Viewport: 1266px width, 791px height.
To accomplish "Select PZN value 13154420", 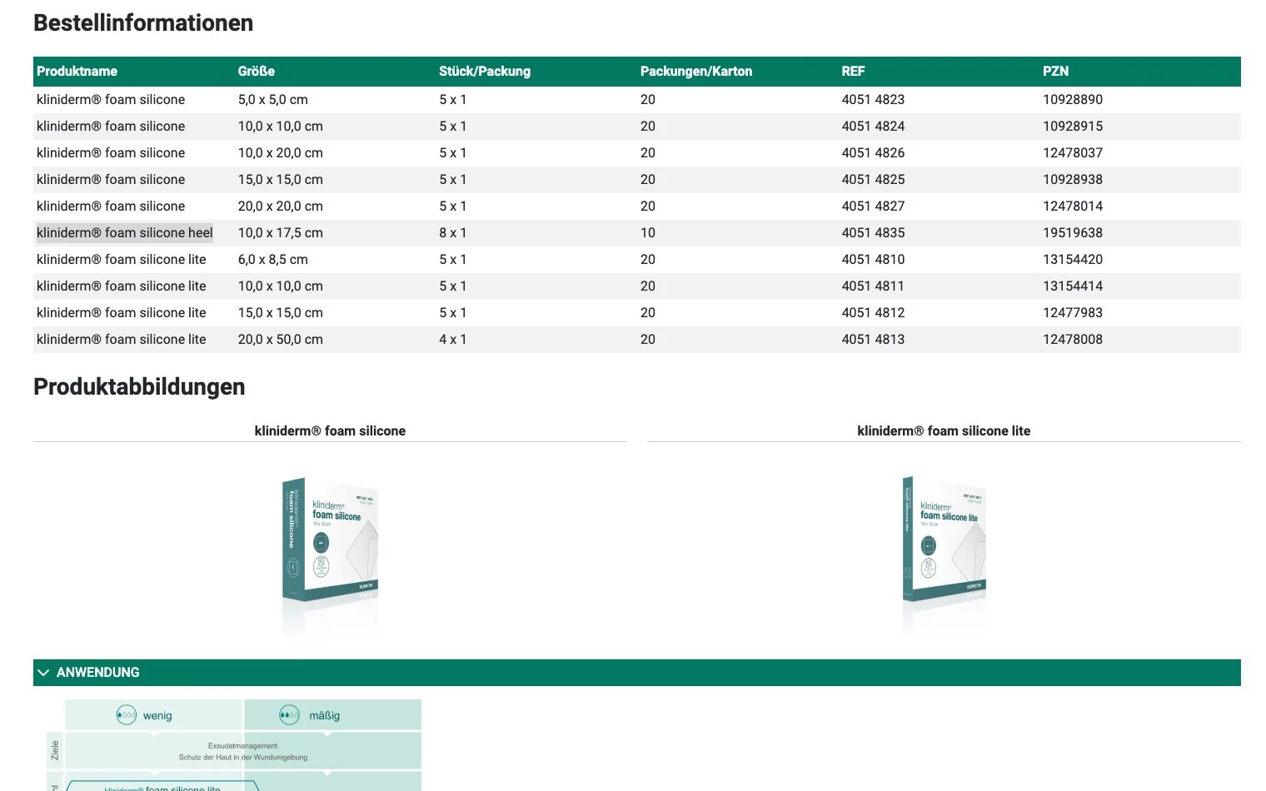I will tap(1073, 260).
